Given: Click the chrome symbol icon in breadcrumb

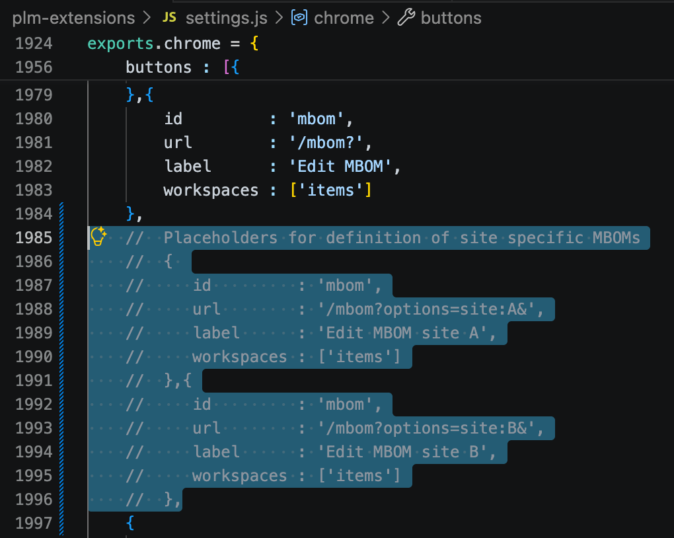Looking at the screenshot, I should coord(299,18).
